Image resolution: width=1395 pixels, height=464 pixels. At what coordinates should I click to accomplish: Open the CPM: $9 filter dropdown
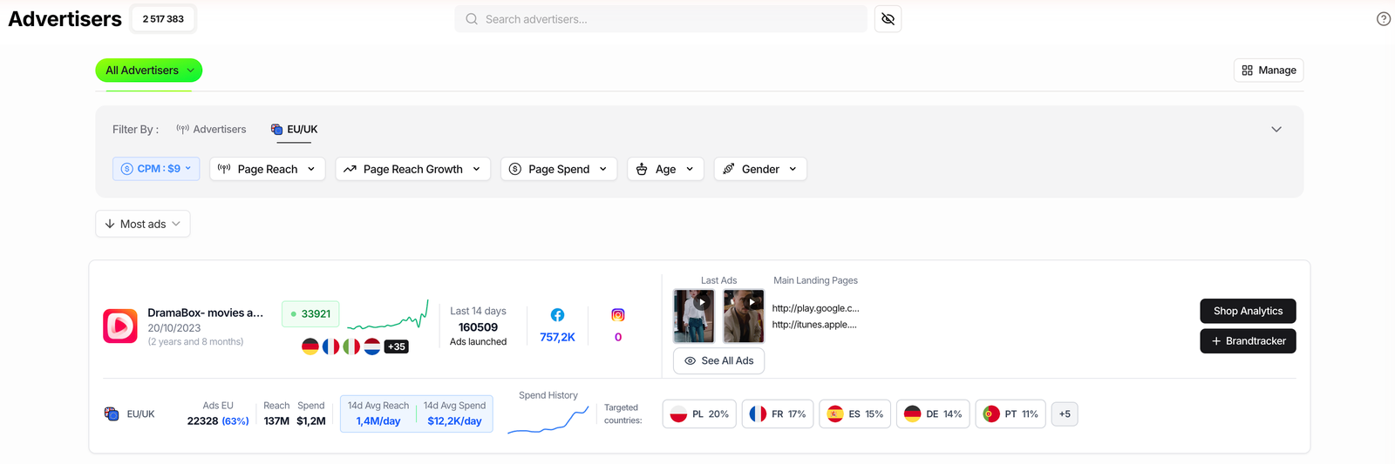pos(156,169)
